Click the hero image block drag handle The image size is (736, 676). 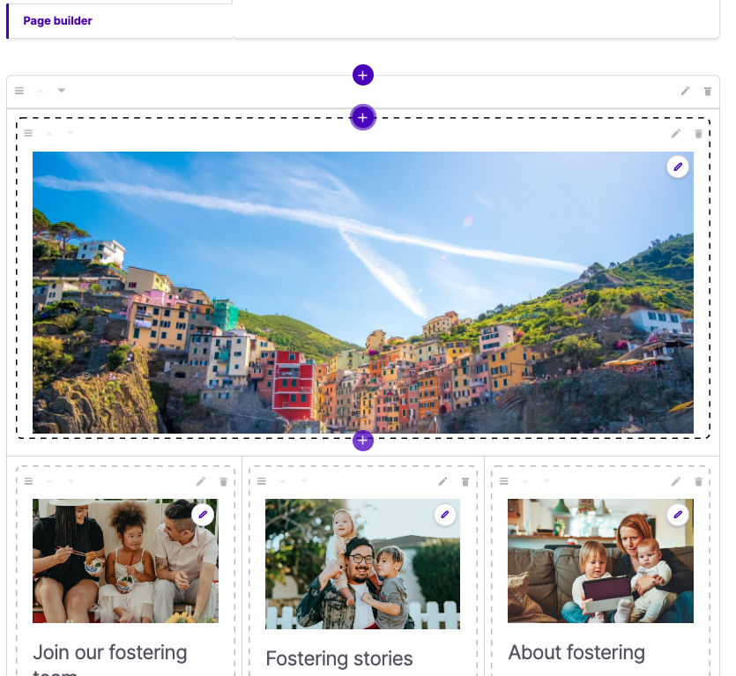coord(28,133)
